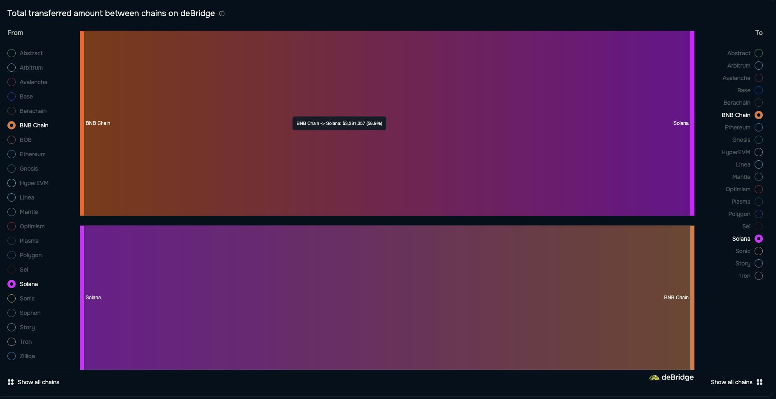Click grid icon next to left Show all chains
Viewport: 776px width, 399px height.
pyautogui.click(x=11, y=382)
